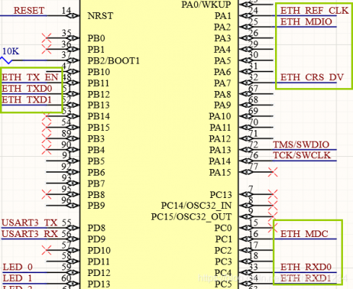This screenshot has height=289, width=353.
Task: Select the ETH_TXD0 net label
Action: tap(27, 88)
